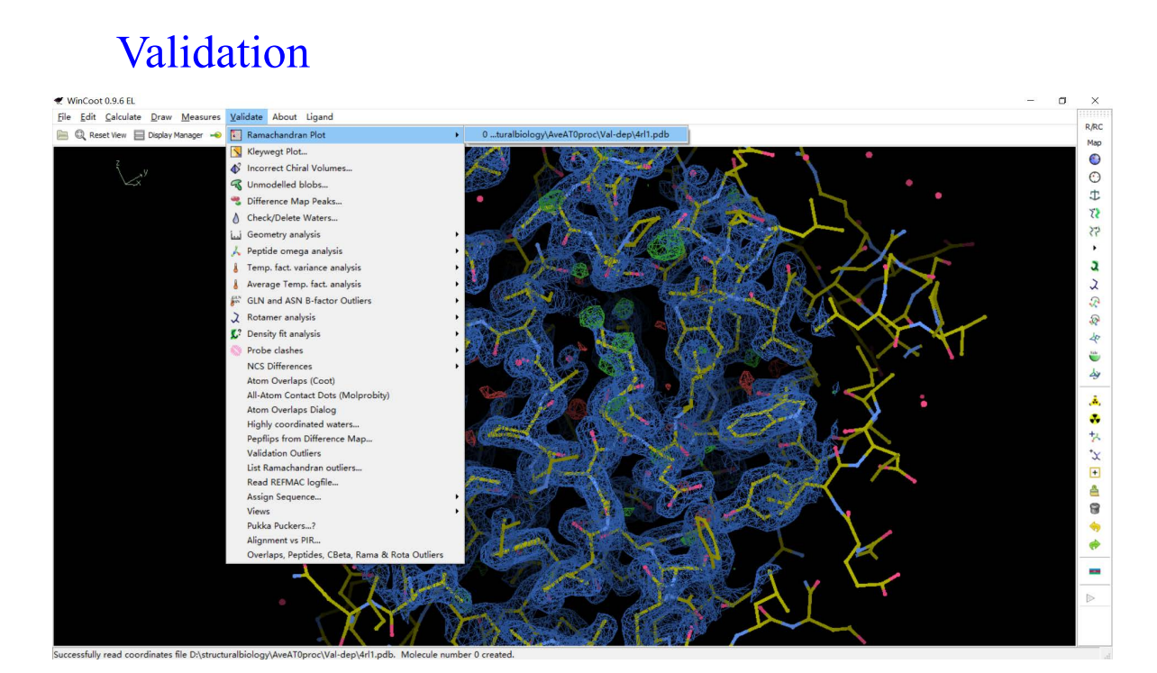Open the Ligand menu
The width and height of the screenshot is (1157, 673).
point(319,117)
